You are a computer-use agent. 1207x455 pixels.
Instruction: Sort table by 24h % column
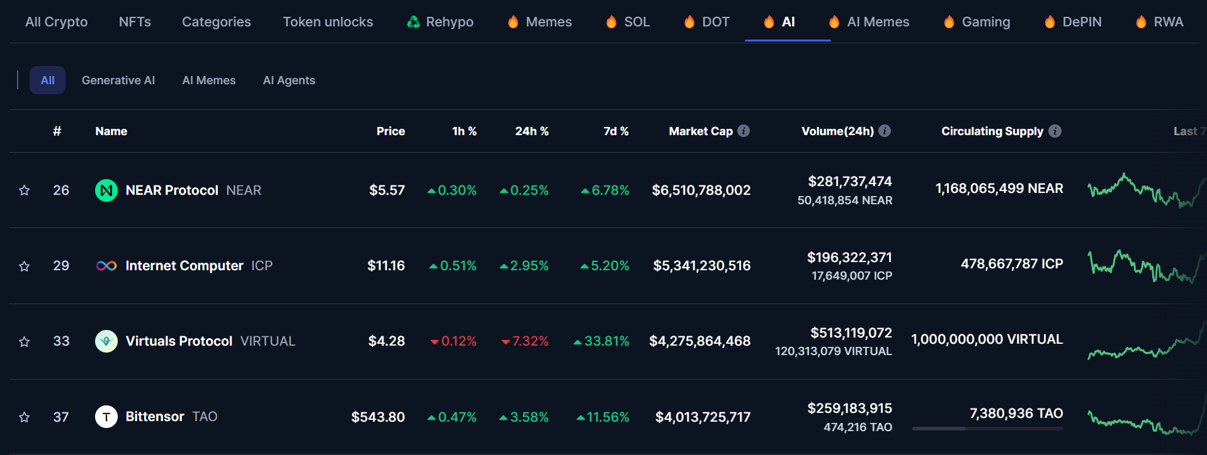532,131
